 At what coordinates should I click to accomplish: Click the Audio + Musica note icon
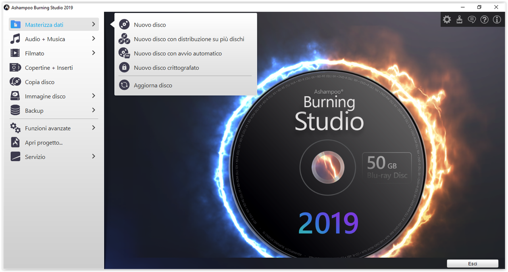(15, 39)
